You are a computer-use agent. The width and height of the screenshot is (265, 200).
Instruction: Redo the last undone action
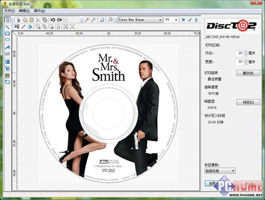[x=59, y=20]
